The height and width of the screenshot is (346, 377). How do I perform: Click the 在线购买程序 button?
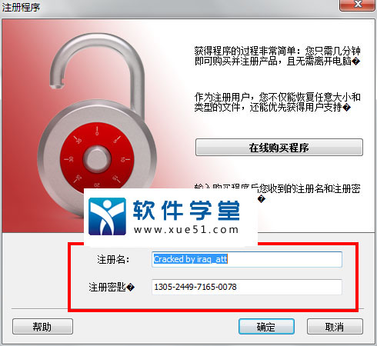point(279,148)
